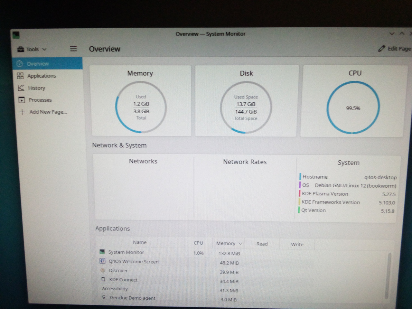
Task: Click the hamburger menu icon
Action: [x=73, y=49]
